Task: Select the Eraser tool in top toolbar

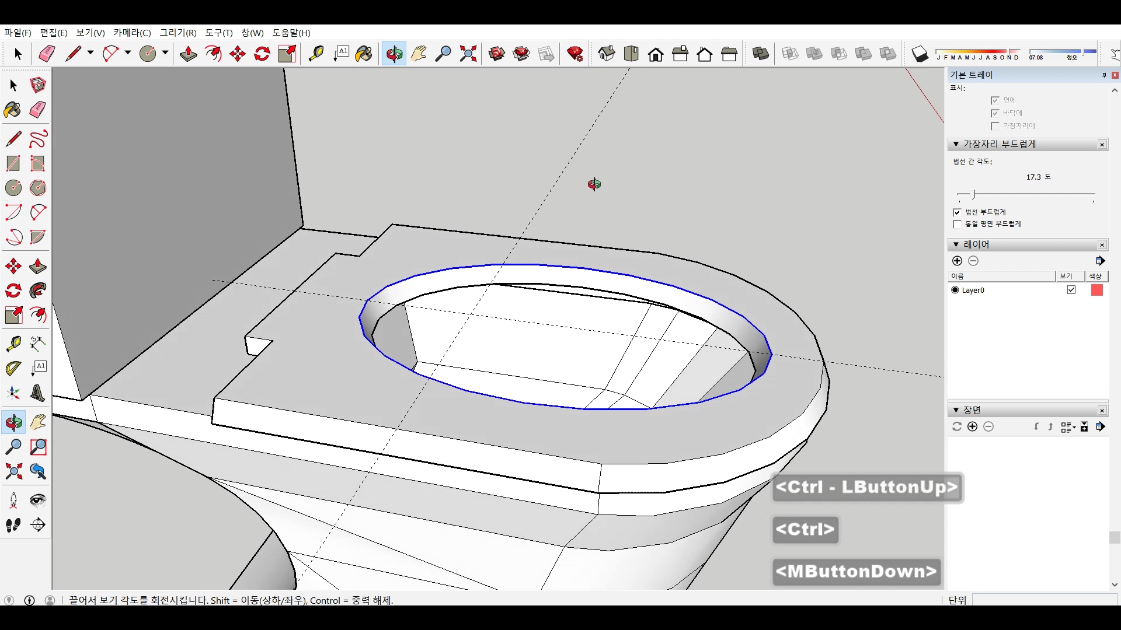Action: click(x=47, y=54)
